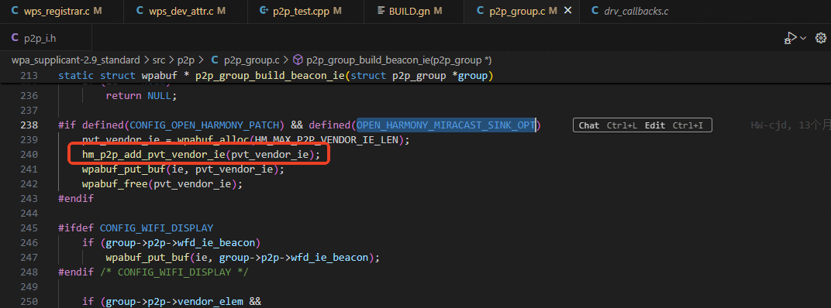Image resolution: width=831 pixels, height=308 pixels.
Task: Click the C icon in p2p_group.c breadcrumb
Action: (x=216, y=60)
